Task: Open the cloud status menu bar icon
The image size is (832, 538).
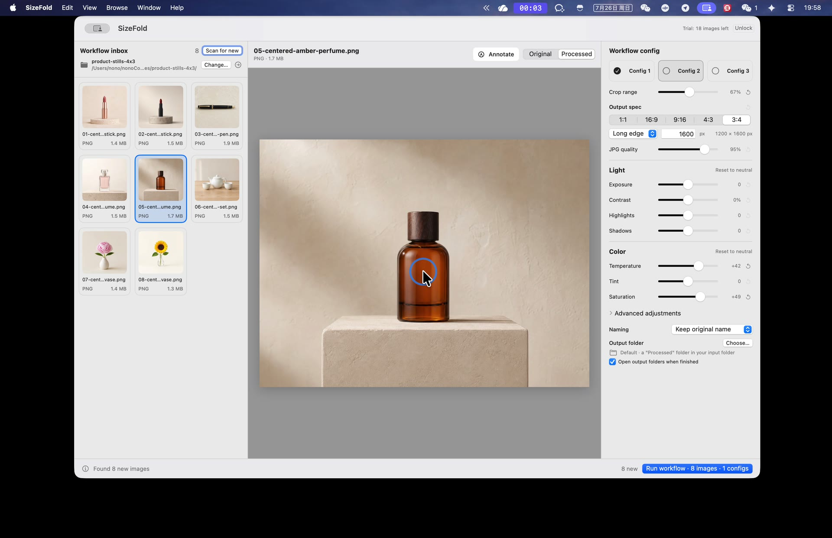Action: tap(503, 8)
